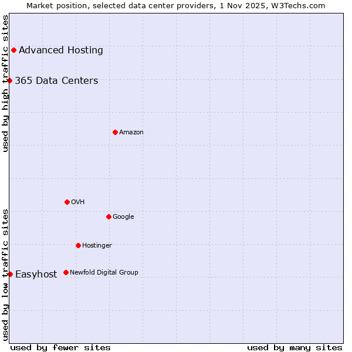
Task: Click the Newfold Digital Group text label
Action: point(104,272)
